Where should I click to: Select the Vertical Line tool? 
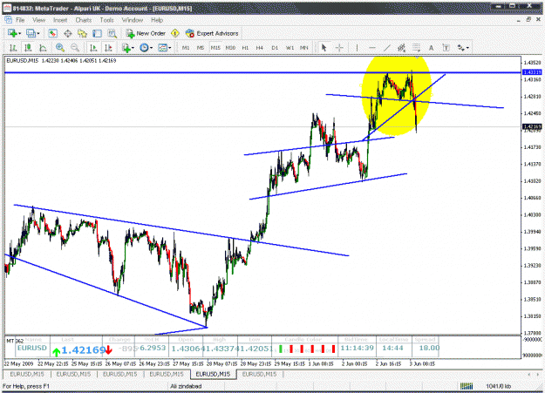point(357,48)
